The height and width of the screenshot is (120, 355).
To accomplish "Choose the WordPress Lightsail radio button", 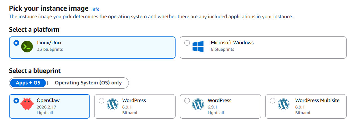I will (187, 101).
